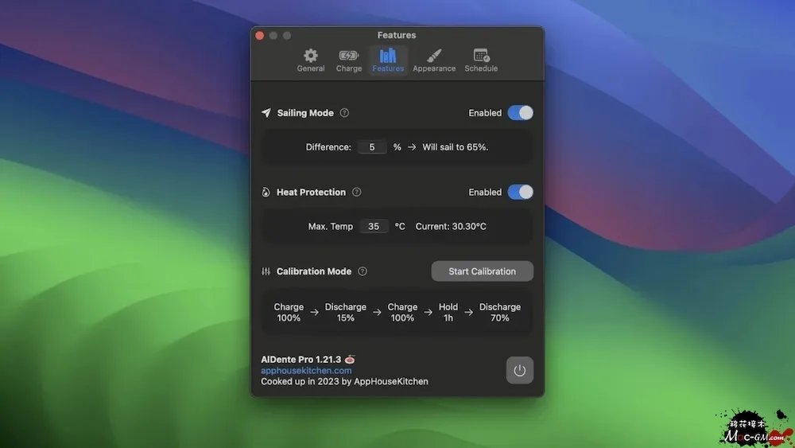Click the Sailing Mode heading label
Viewport: 795px width, 448px height.
point(305,113)
